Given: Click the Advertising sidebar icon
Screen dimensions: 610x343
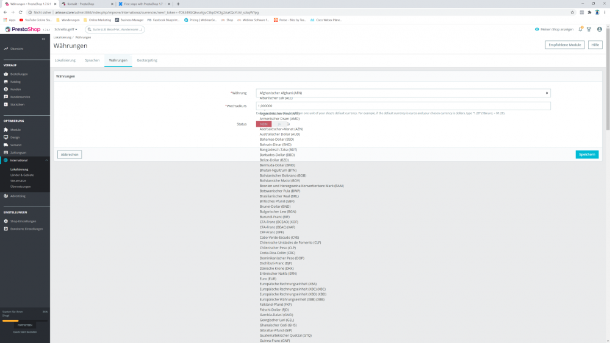Looking at the screenshot, I should pos(6,196).
